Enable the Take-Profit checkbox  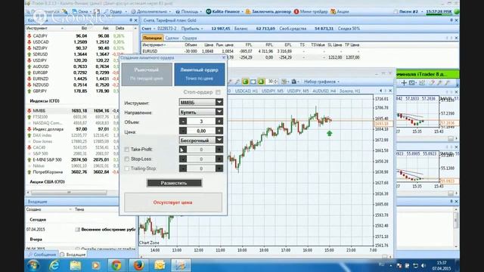pyautogui.click(x=126, y=150)
